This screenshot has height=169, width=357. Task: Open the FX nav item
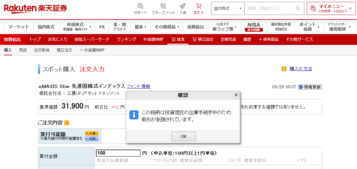click(102, 27)
